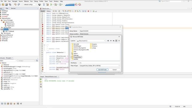The image size is (192, 108).
Task: Open the Debug menu
Action: pyautogui.click(x=36, y=1)
